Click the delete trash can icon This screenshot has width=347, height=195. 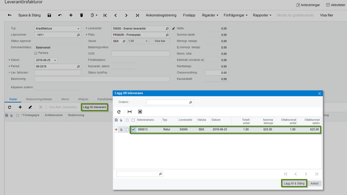click(81, 15)
